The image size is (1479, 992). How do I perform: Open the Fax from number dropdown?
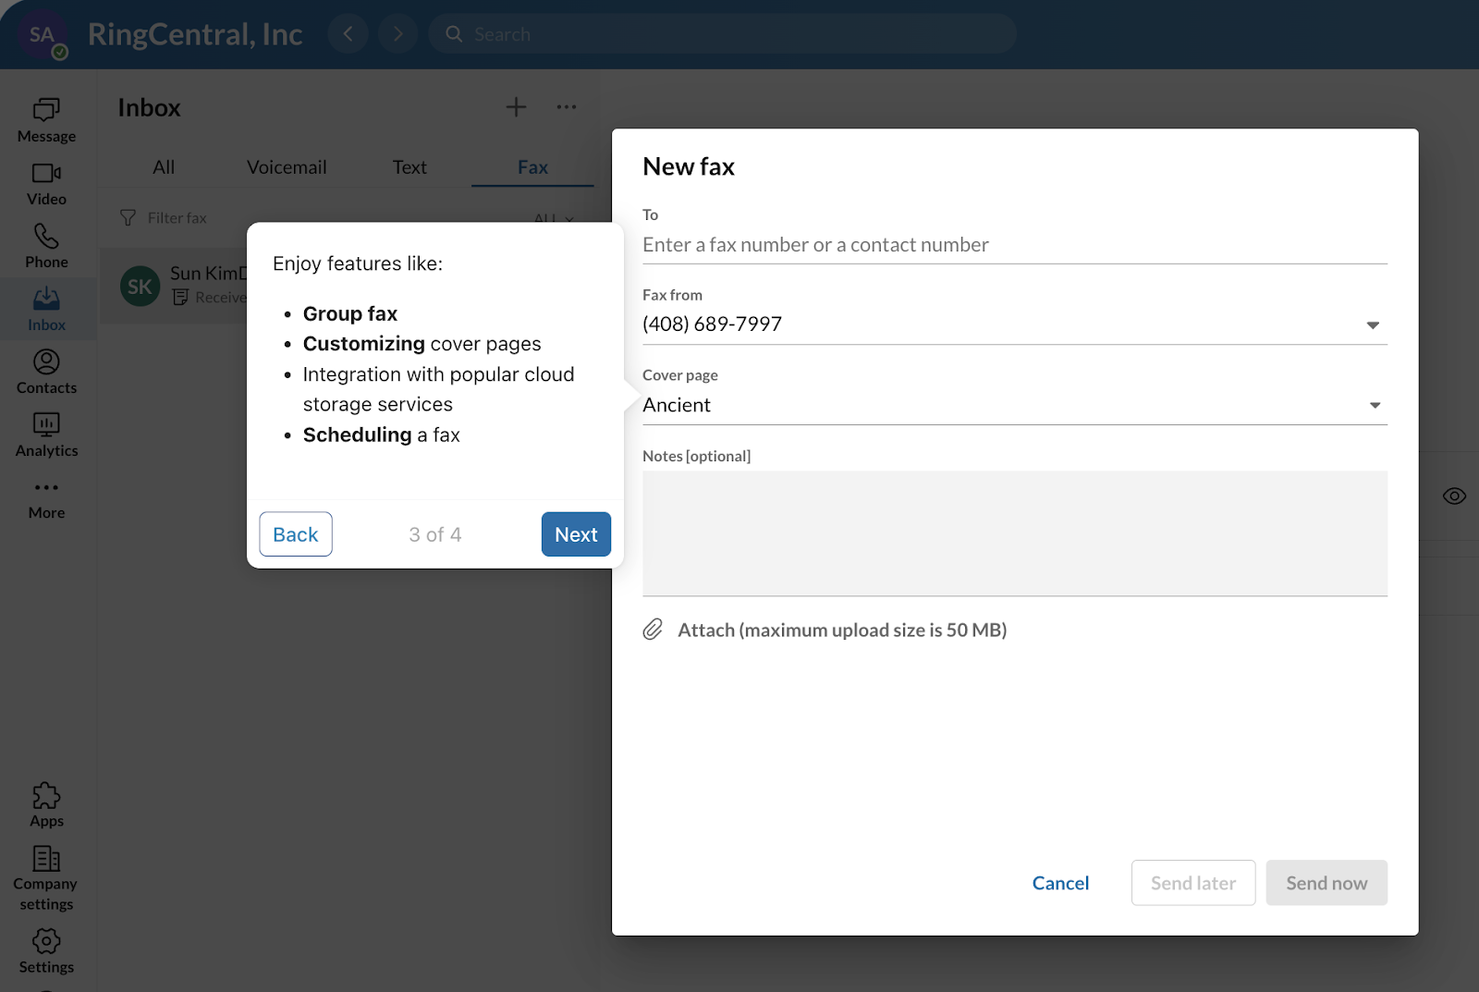click(1374, 324)
